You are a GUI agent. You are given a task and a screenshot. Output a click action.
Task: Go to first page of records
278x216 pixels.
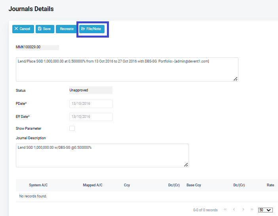[x=225, y=209]
